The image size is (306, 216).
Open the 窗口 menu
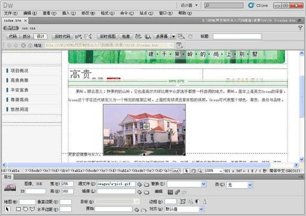coord(166,13)
